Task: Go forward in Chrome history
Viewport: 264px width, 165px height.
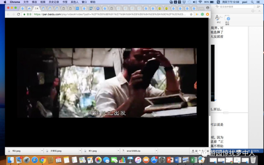Action: point(13,14)
